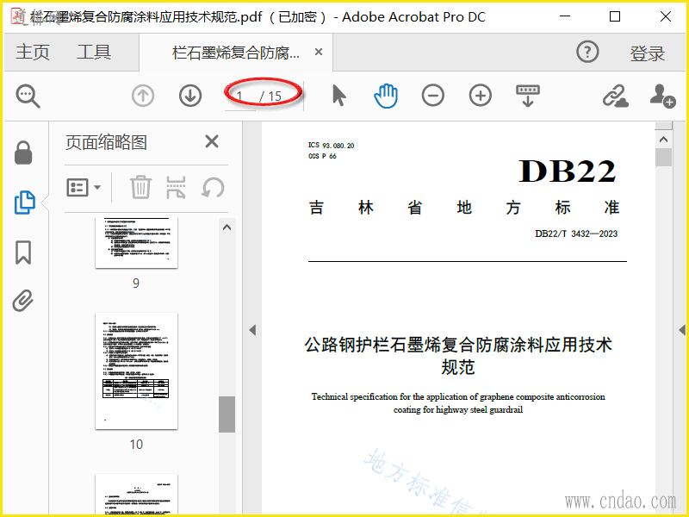Activate the selection arrow tool
The width and height of the screenshot is (689, 517).
pos(338,96)
